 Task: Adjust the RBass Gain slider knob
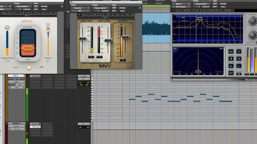click(48, 31)
